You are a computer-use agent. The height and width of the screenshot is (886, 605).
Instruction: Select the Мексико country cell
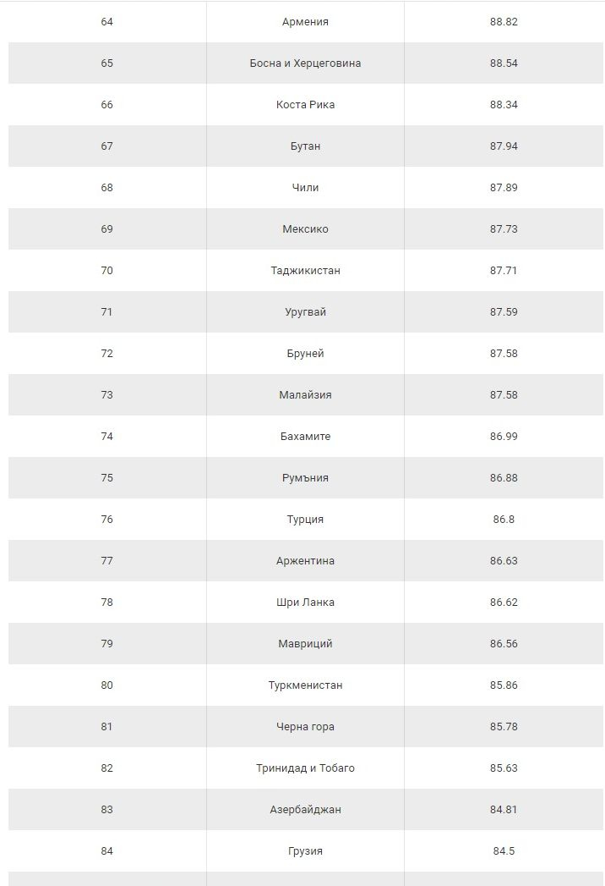coord(305,228)
